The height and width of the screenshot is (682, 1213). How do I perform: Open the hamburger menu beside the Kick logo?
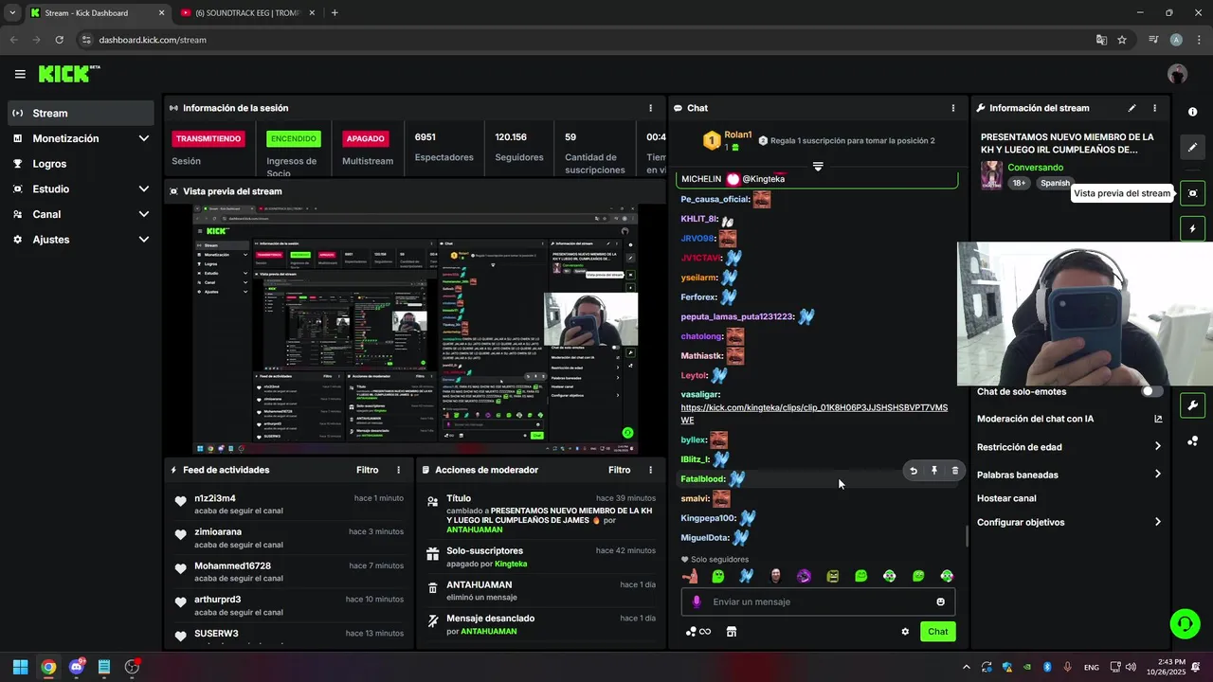(x=20, y=74)
